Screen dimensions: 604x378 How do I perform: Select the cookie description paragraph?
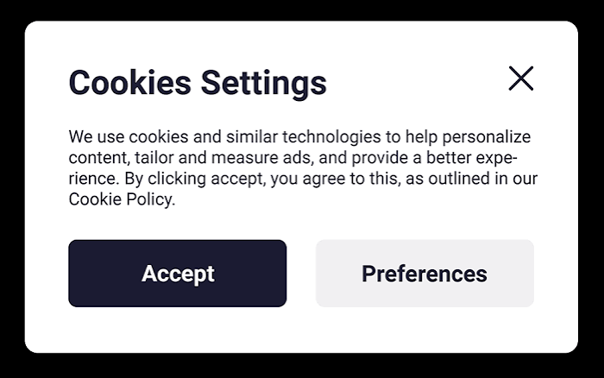click(303, 168)
